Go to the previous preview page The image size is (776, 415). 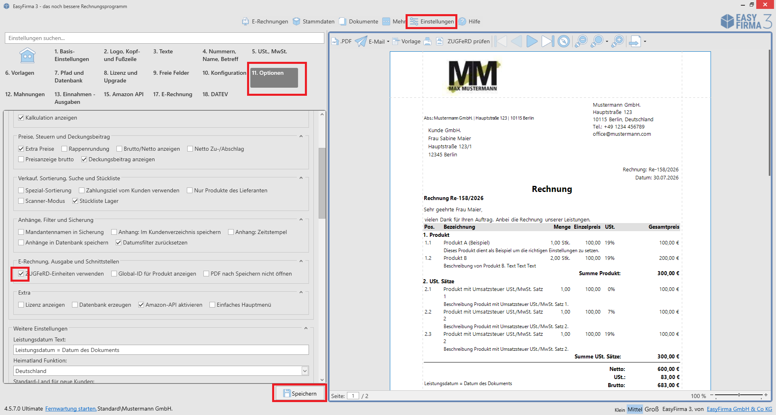tap(516, 41)
